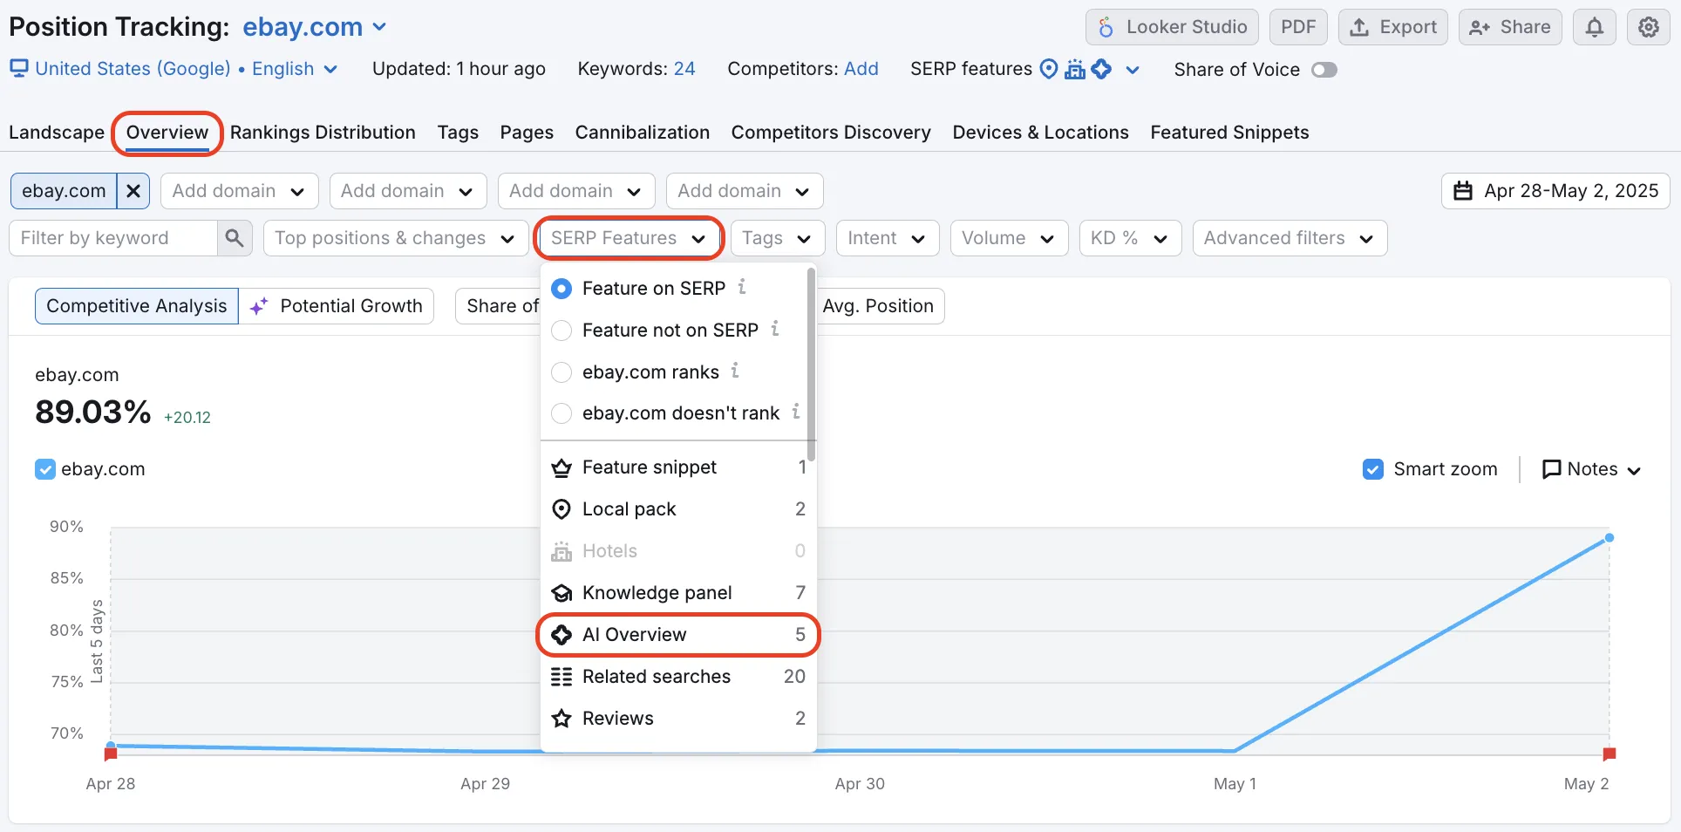This screenshot has width=1681, height=832.
Task: Click the Share button
Action: click(1510, 27)
